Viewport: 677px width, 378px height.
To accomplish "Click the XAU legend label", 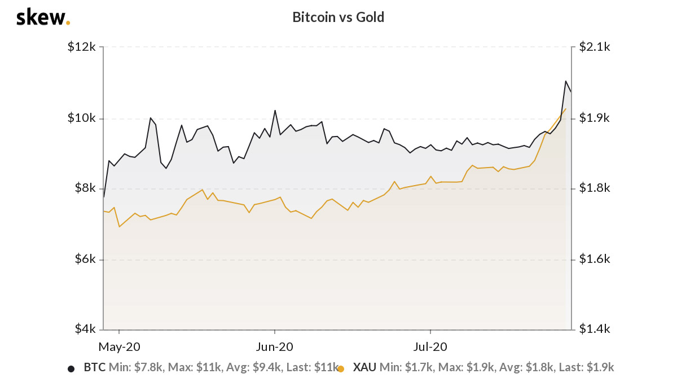I will pyautogui.click(x=365, y=367).
